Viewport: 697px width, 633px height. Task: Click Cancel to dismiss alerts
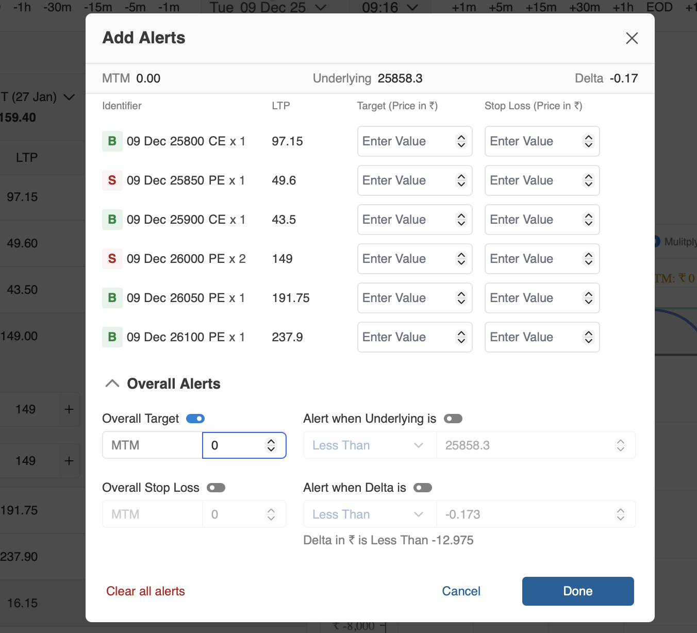pos(461,591)
